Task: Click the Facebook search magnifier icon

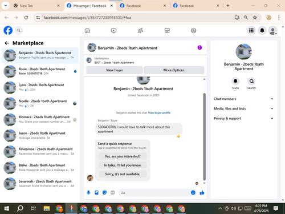Action: point(19,30)
